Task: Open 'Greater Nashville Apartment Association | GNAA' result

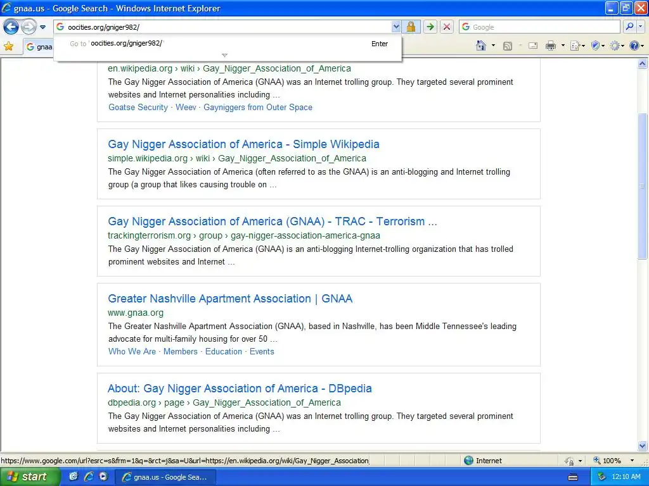Action: point(230,299)
